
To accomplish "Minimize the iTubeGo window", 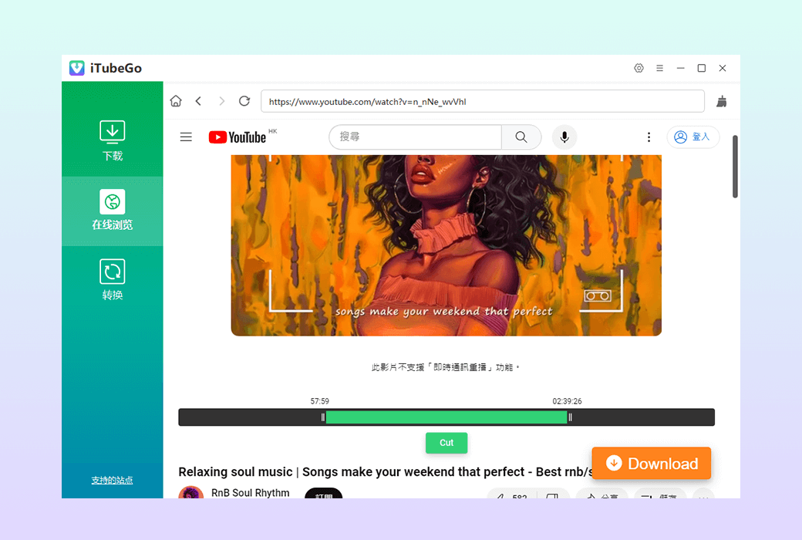I will click(680, 68).
